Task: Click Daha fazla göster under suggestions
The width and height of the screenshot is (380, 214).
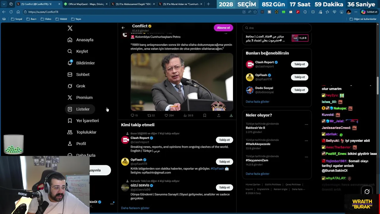Action: coord(258,102)
